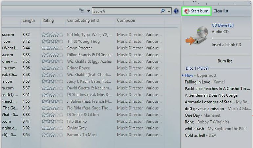Image resolution: width=253 pixels, height=148 pixels.
Task: Click the Composer column header
Action: [126, 20]
